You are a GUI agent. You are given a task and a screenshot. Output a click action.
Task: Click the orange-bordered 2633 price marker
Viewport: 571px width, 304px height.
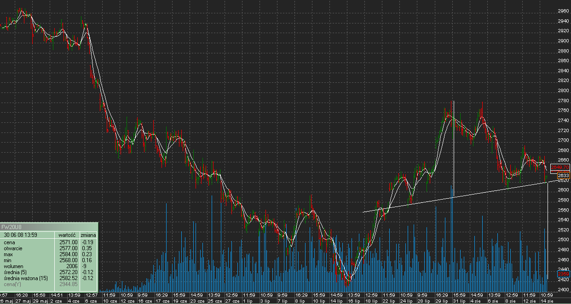tap(563, 176)
